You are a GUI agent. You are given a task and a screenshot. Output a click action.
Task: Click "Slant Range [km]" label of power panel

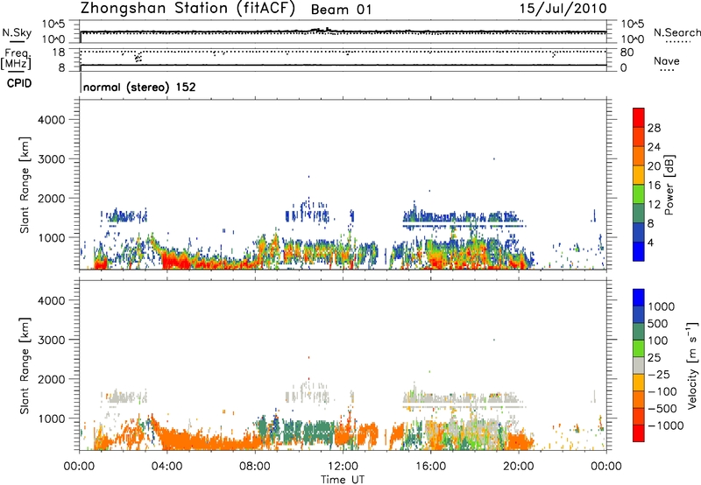point(25,185)
